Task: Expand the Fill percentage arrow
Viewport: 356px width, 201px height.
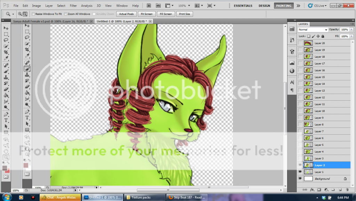Action: (352, 36)
